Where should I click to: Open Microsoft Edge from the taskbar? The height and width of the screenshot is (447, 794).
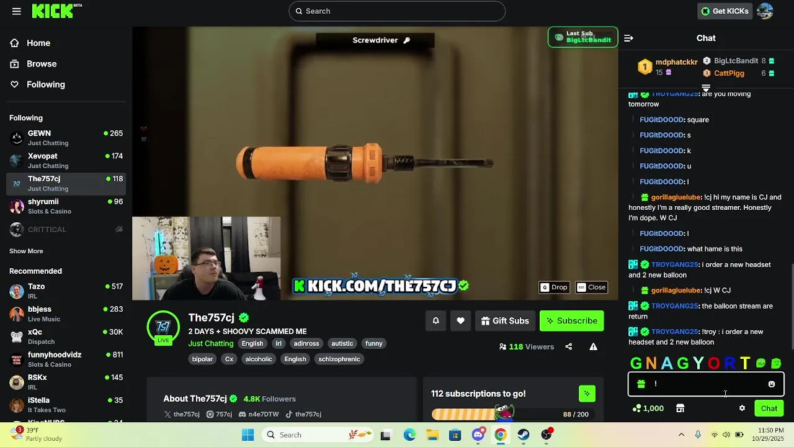tap(409, 435)
